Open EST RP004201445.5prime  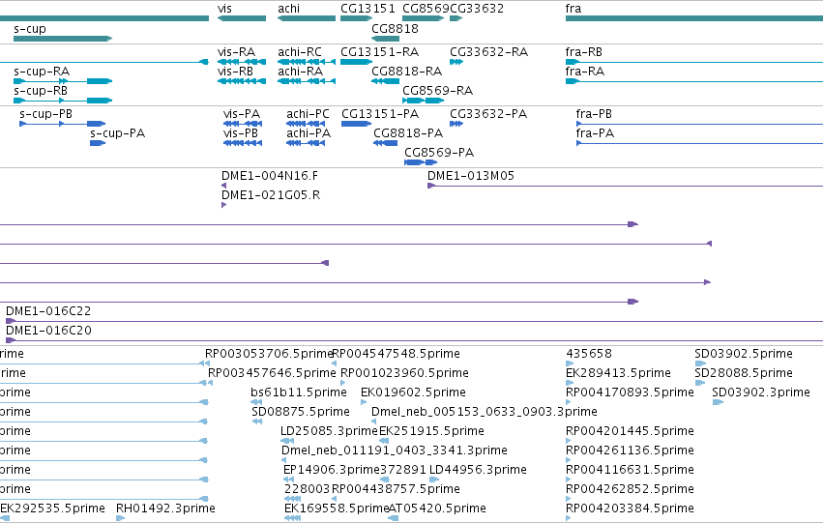630,431
